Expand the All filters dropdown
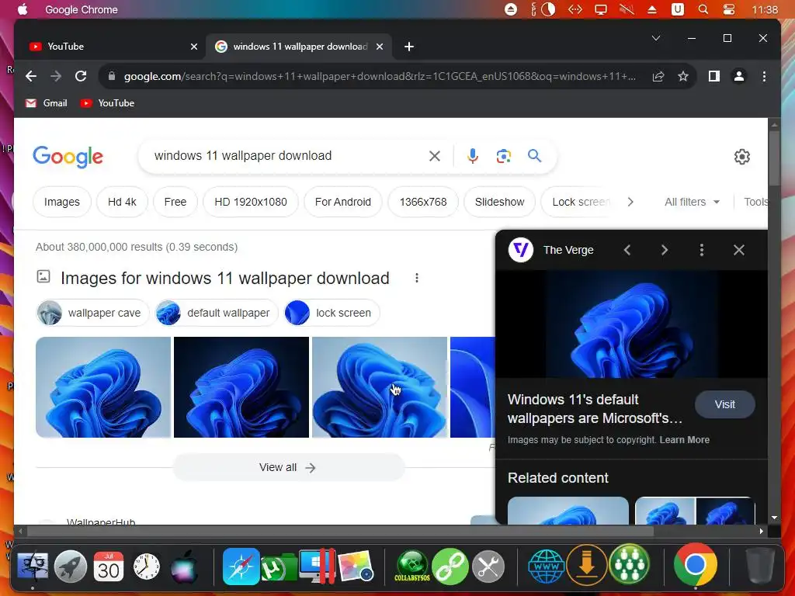795x596 pixels. click(692, 202)
